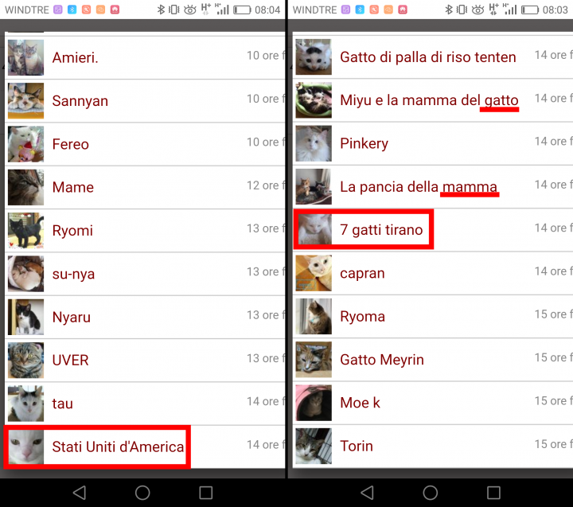Viewport: 573px width, 507px height.
Task: Open the Sannyan cat thumbnail
Action: [x=25, y=101]
